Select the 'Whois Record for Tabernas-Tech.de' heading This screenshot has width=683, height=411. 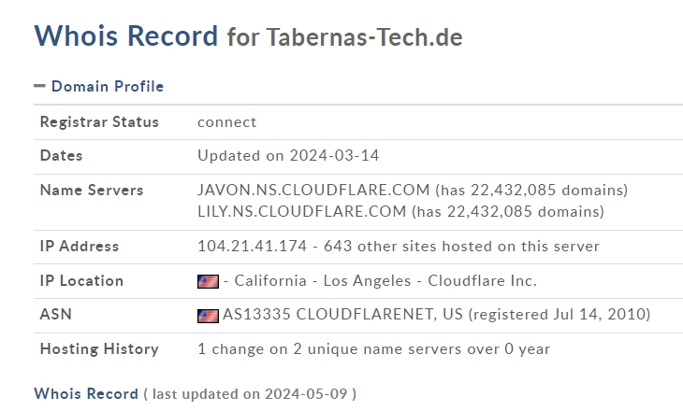tap(248, 36)
